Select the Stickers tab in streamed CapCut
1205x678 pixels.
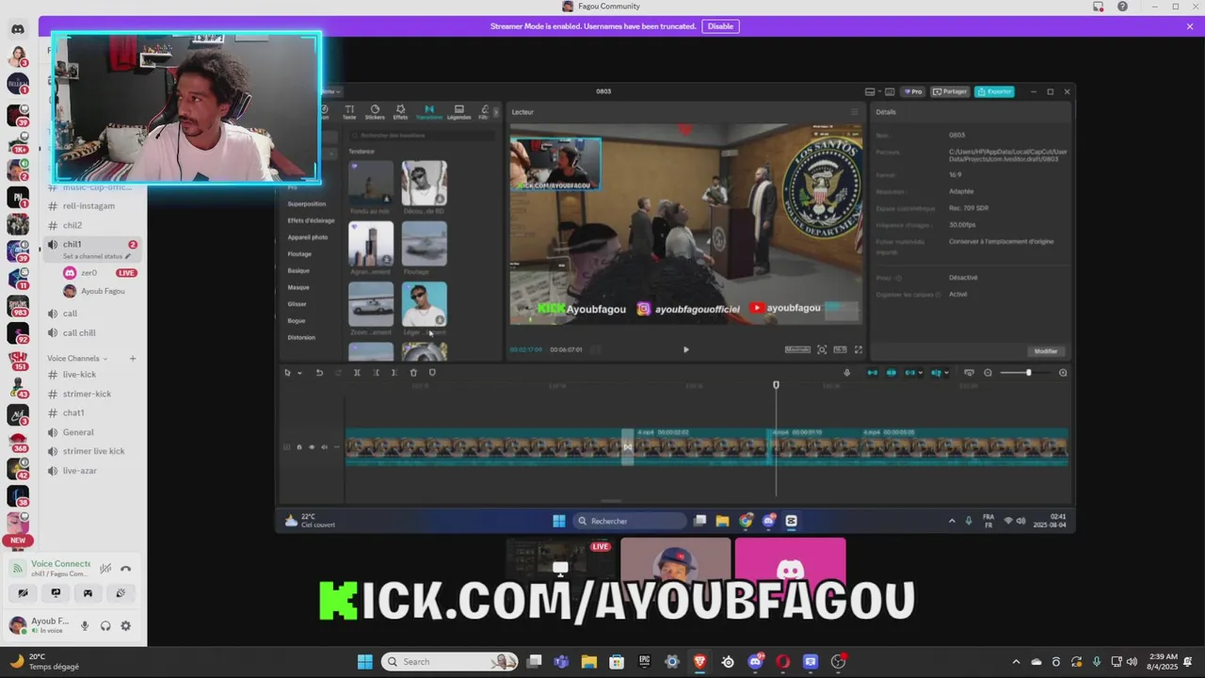(x=375, y=112)
